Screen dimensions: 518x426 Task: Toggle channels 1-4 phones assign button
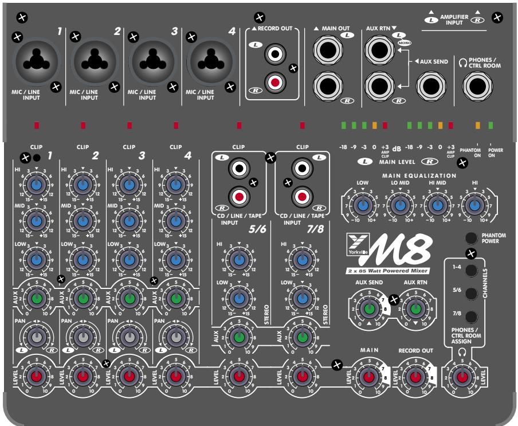coord(472,270)
